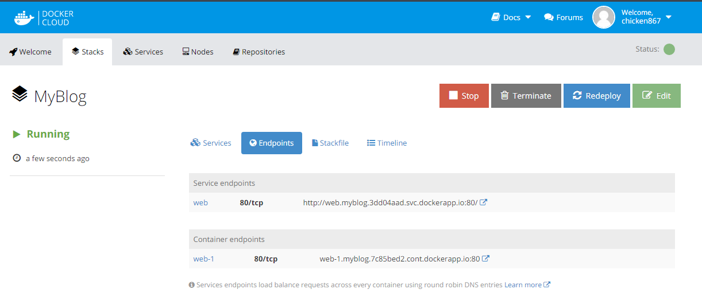Viewport: 702px width, 293px height.
Task: Click the web service name link
Action: click(x=200, y=202)
